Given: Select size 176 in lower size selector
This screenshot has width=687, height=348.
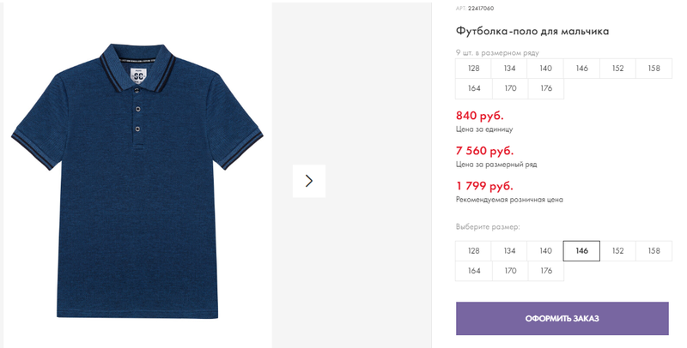Looking at the screenshot, I should point(546,271).
